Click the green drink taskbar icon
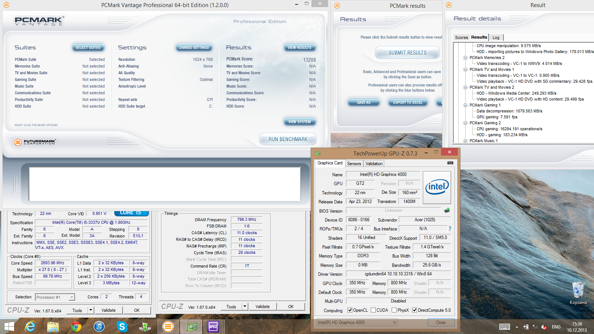The image size is (594, 334). pyautogui.click(x=145, y=327)
